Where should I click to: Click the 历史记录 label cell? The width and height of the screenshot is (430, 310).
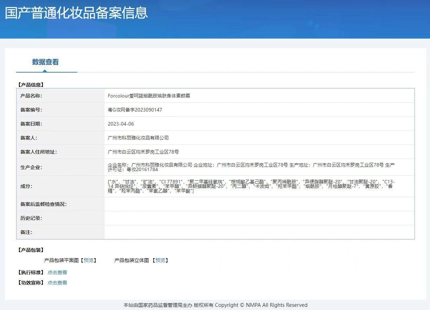(x=60, y=218)
